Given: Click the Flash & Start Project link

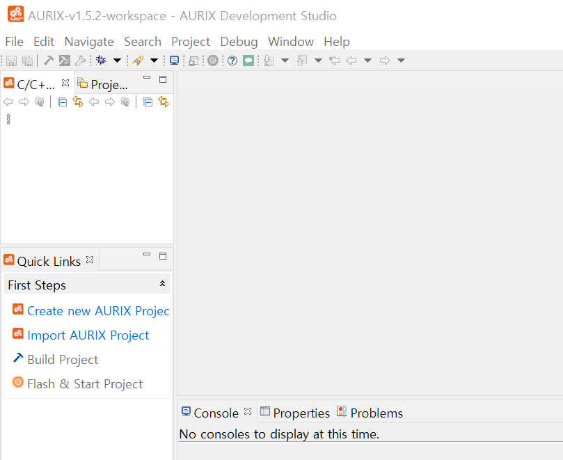Looking at the screenshot, I should pyautogui.click(x=85, y=384).
